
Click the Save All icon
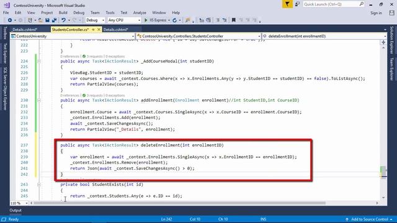point(54,20)
